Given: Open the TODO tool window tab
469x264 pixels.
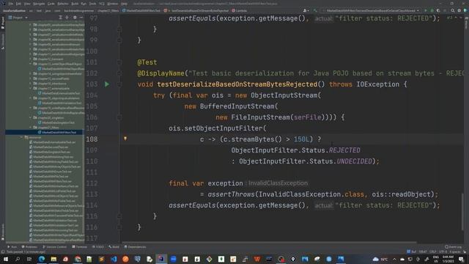Looking at the screenshot, I should pyautogui.click(x=97, y=247).
